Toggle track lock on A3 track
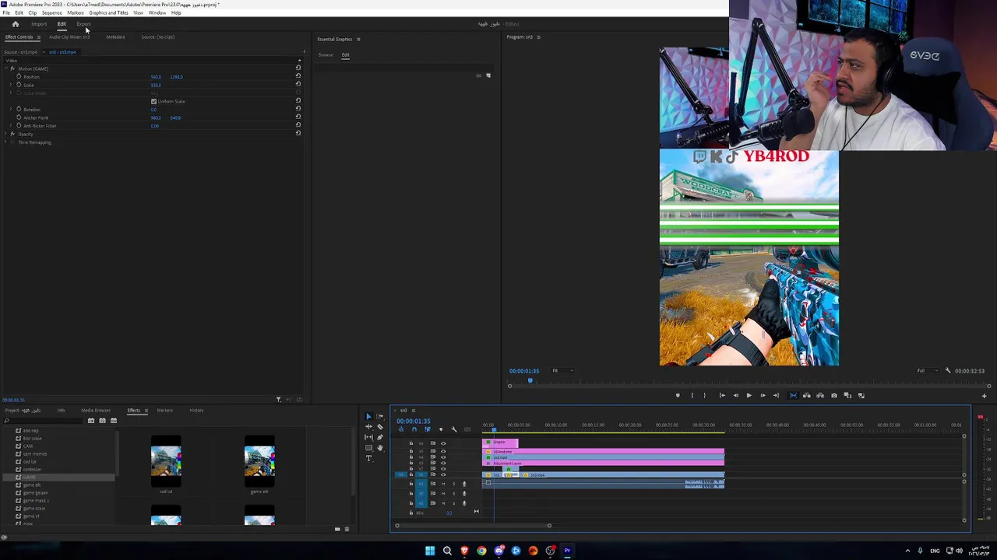 (411, 503)
